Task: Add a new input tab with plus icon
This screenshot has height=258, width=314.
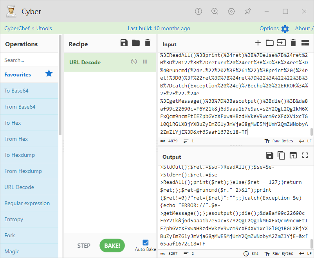Action: click(x=258, y=43)
